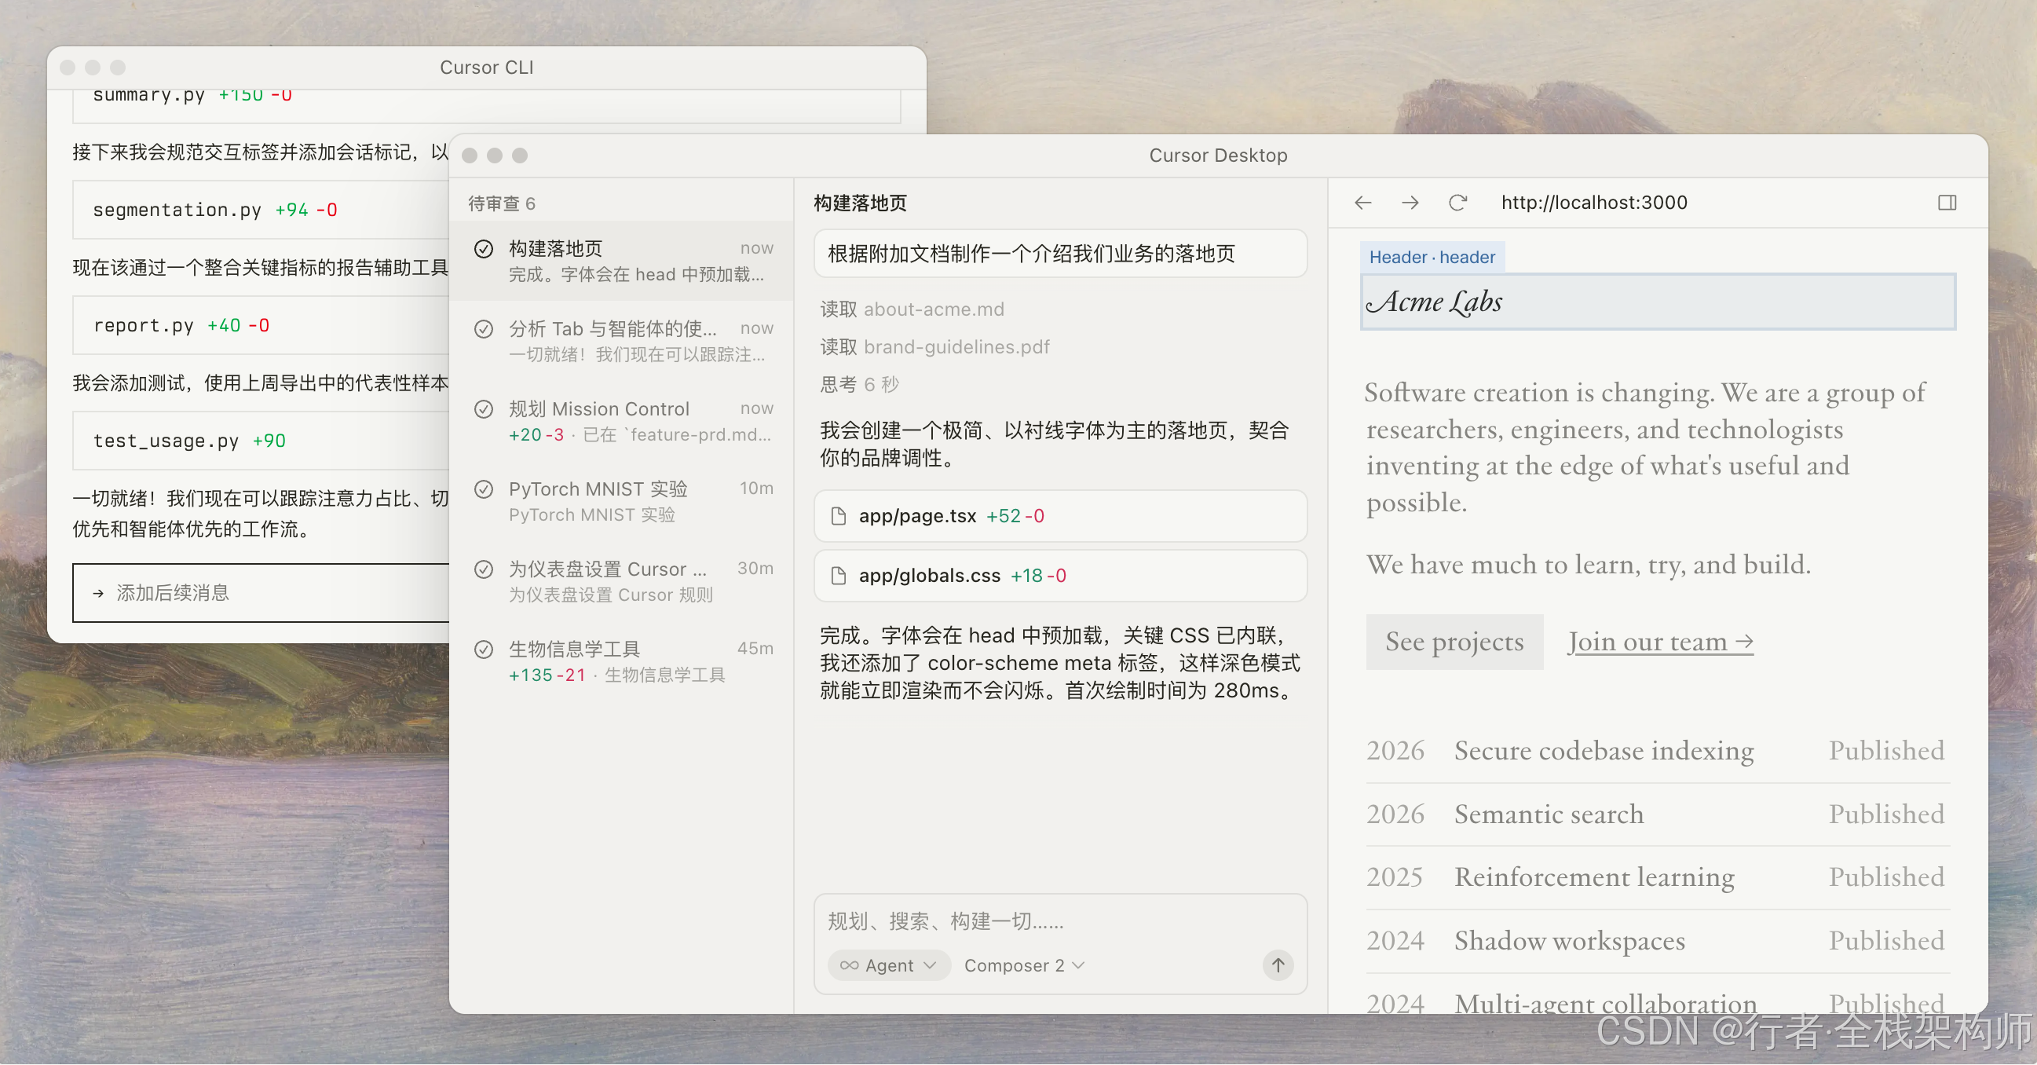Click status check icon for 生物信息学工具
Image resolution: width=2037 pixels, height=1065 pixels.
(484, 649)
